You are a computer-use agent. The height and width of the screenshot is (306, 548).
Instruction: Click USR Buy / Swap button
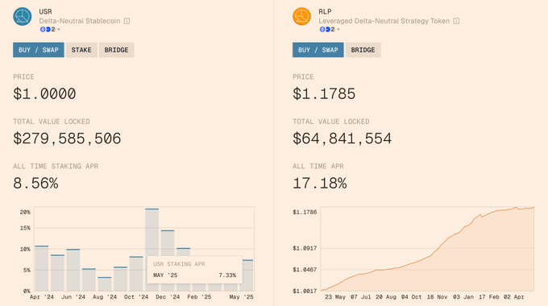coord(39,50)
